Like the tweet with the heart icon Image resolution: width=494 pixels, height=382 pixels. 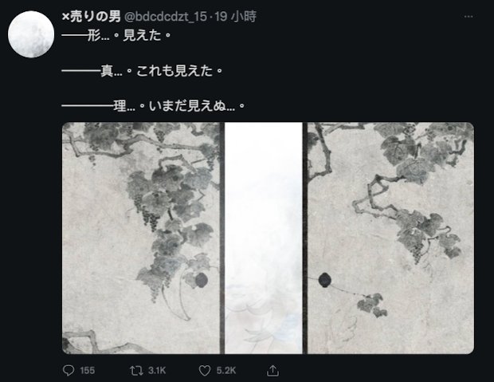(205, 370)
